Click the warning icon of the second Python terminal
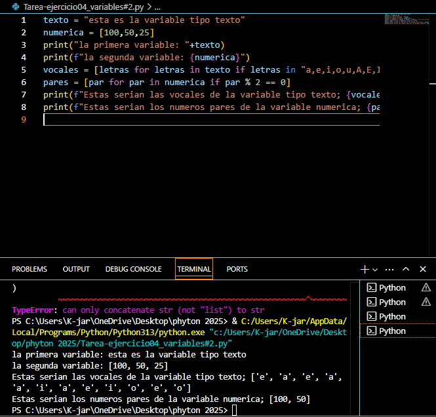Screen dimensions: 436x417 (x=426, y=302)
